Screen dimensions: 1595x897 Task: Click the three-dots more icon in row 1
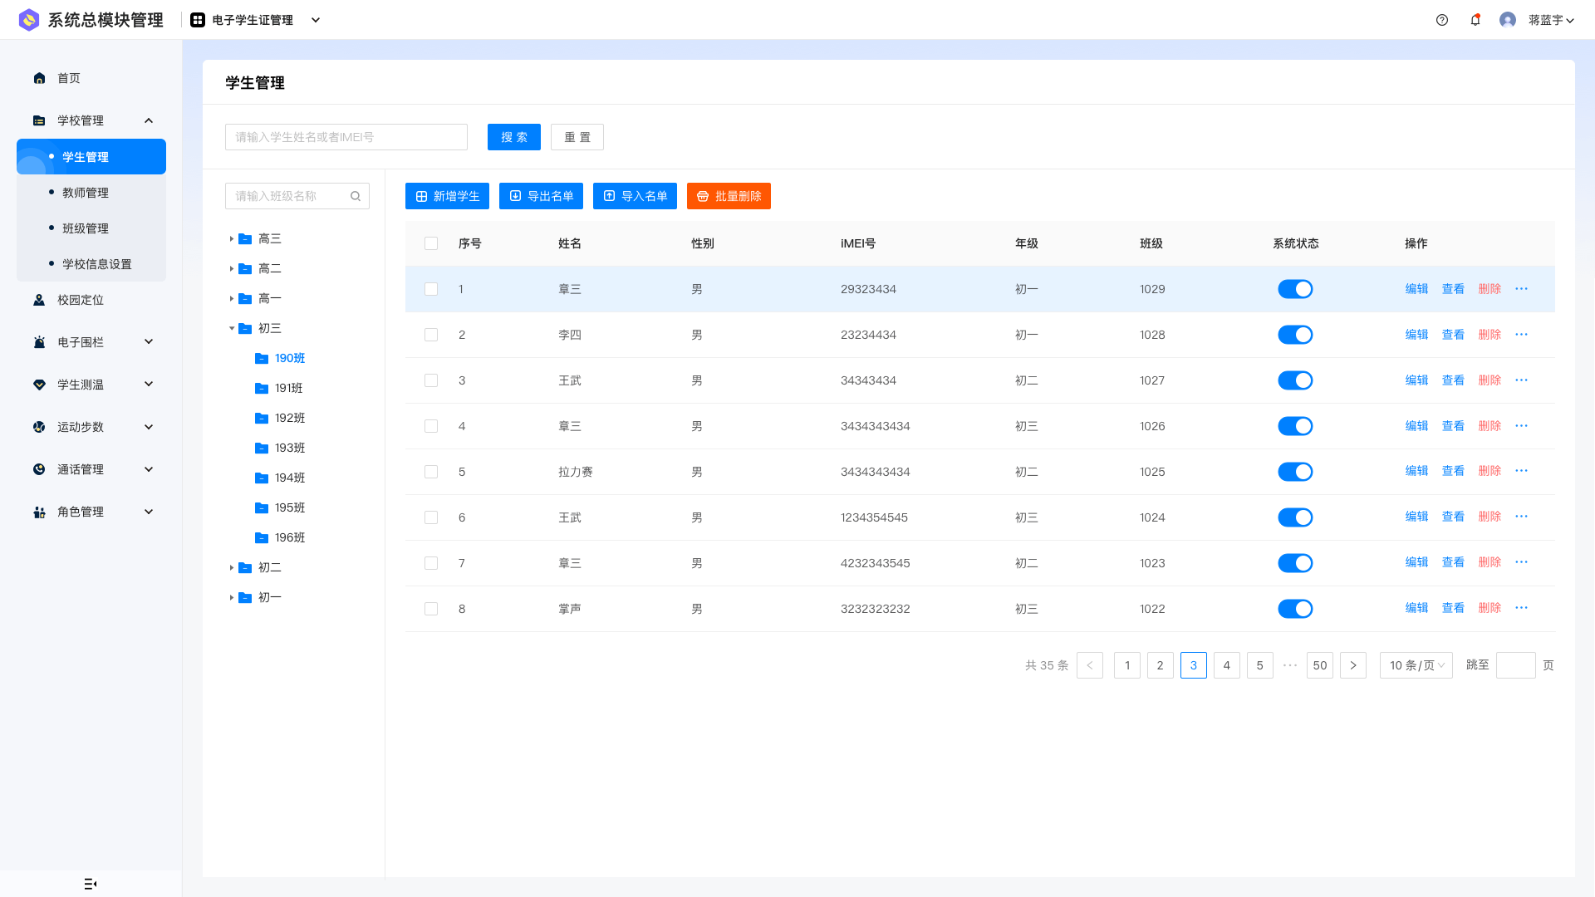[x=1521, y=289]
